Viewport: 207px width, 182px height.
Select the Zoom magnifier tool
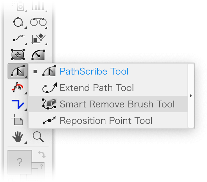[38, 137]
